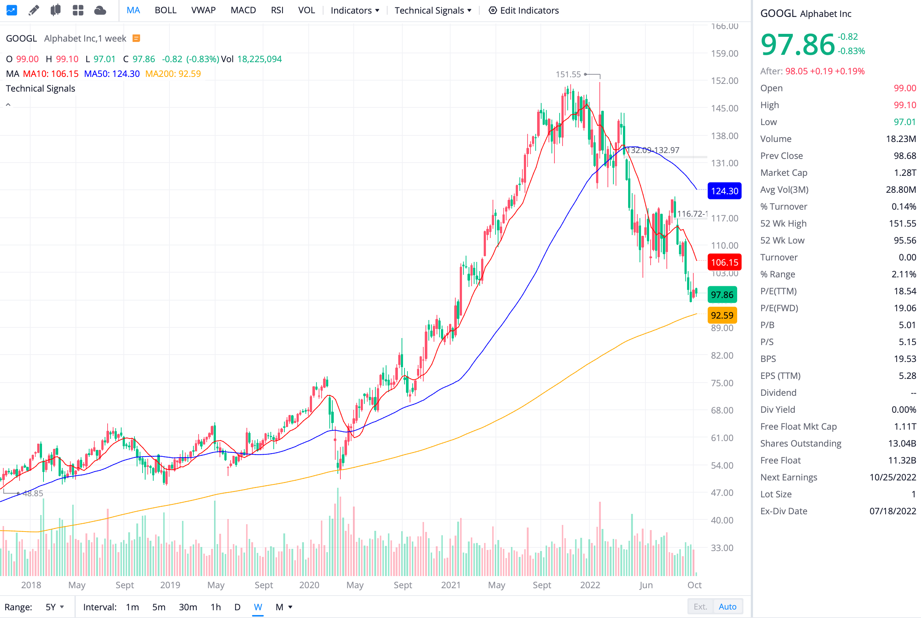Image resolution: width=921 pixels, height=618 pixels.
Task: Click the orange note icon beside Alphabet Inc
Action: click(x=136, y=38)
